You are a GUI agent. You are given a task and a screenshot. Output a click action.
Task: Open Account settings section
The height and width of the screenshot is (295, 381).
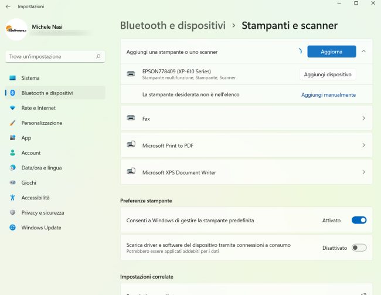tap(55, 152)
